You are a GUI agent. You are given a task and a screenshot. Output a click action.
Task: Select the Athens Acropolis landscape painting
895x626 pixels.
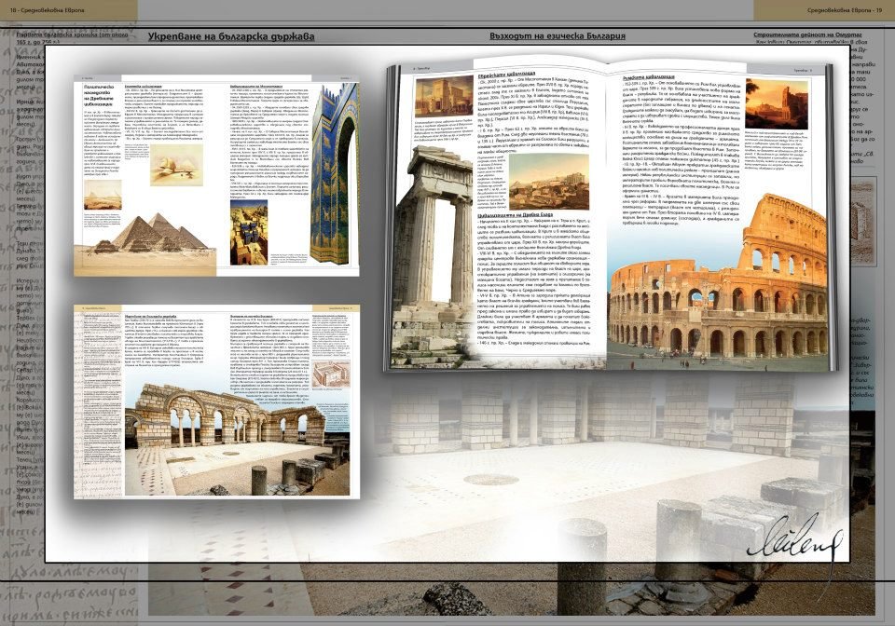pos(548,182)
